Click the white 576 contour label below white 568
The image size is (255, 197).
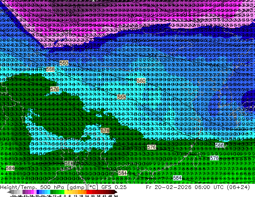pyautogui.click(x=214, y=158)
